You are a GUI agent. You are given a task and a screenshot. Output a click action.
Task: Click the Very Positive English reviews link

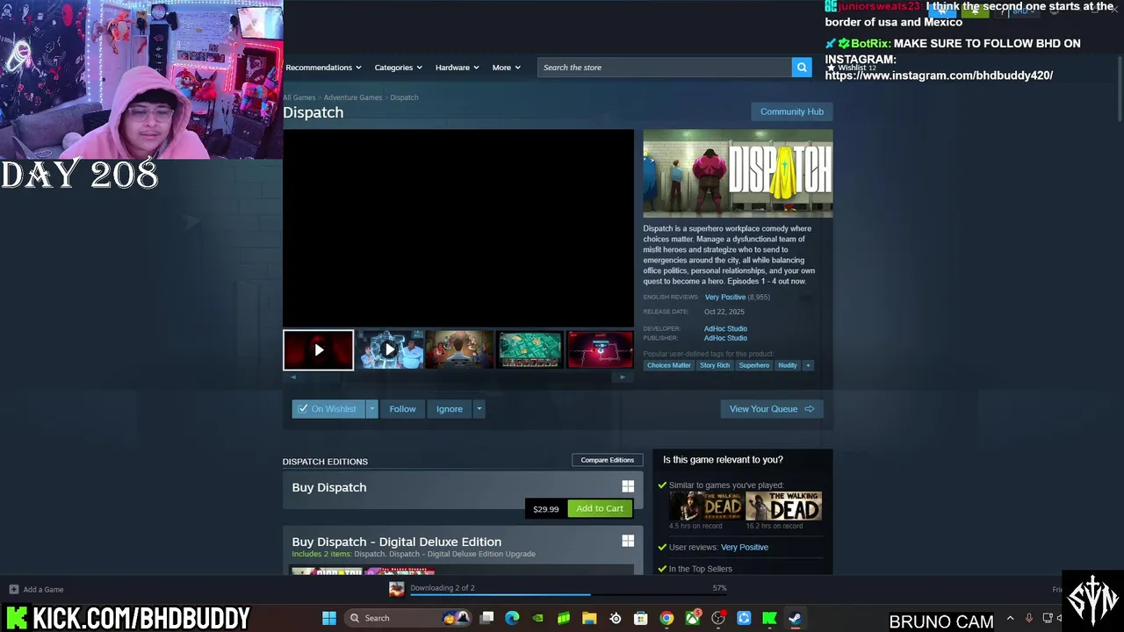click(725, 297)
